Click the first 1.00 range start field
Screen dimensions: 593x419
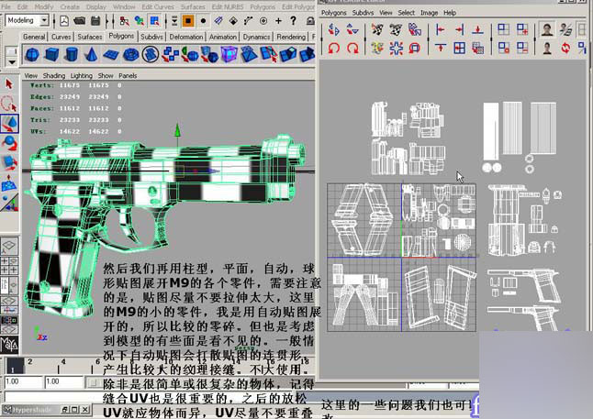[23, 381]
